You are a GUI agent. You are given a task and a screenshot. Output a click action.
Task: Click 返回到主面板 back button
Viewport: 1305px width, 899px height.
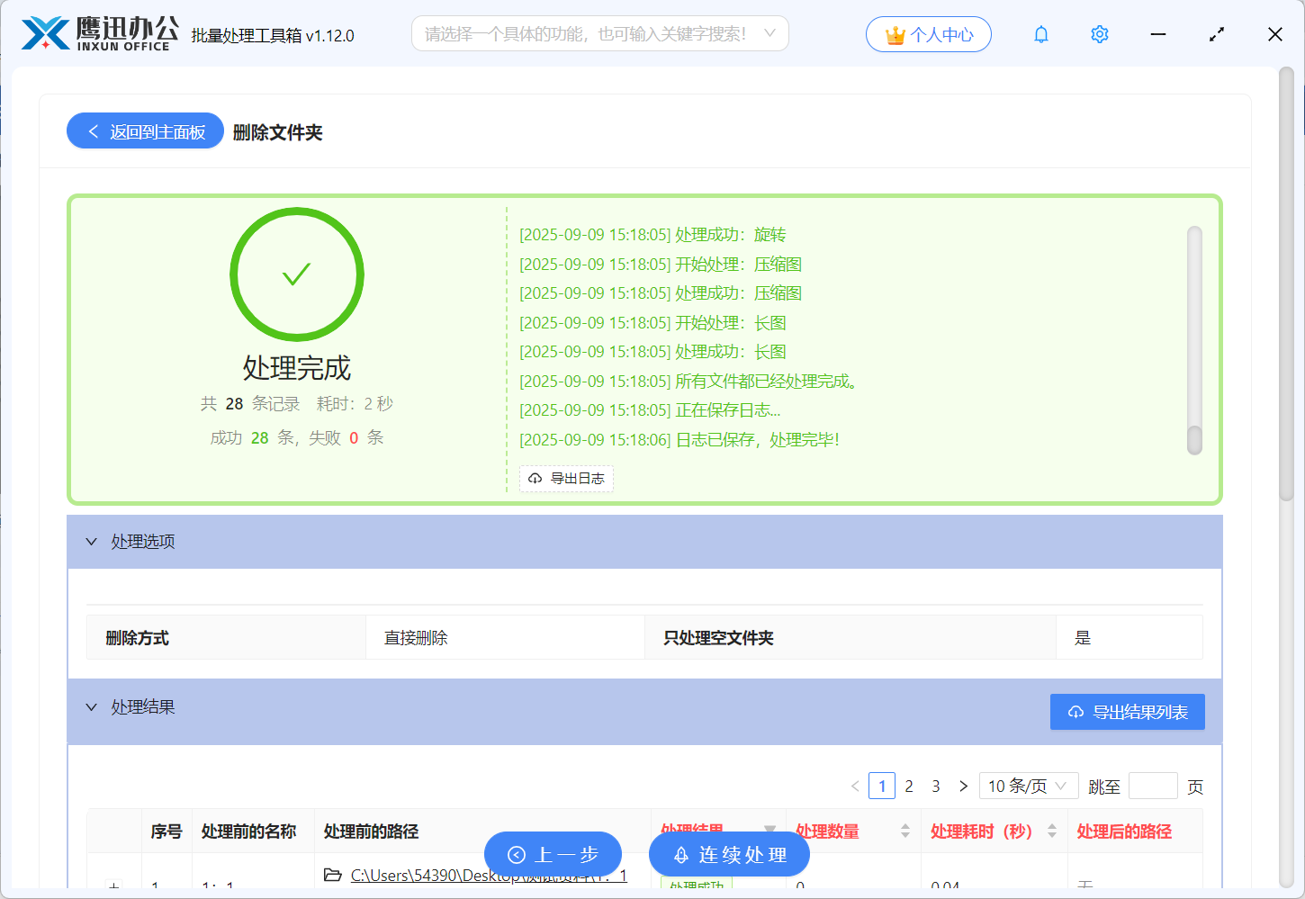tap(145, 131)
